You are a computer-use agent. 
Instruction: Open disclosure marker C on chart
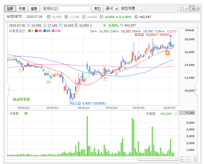[x=136, y=66]
